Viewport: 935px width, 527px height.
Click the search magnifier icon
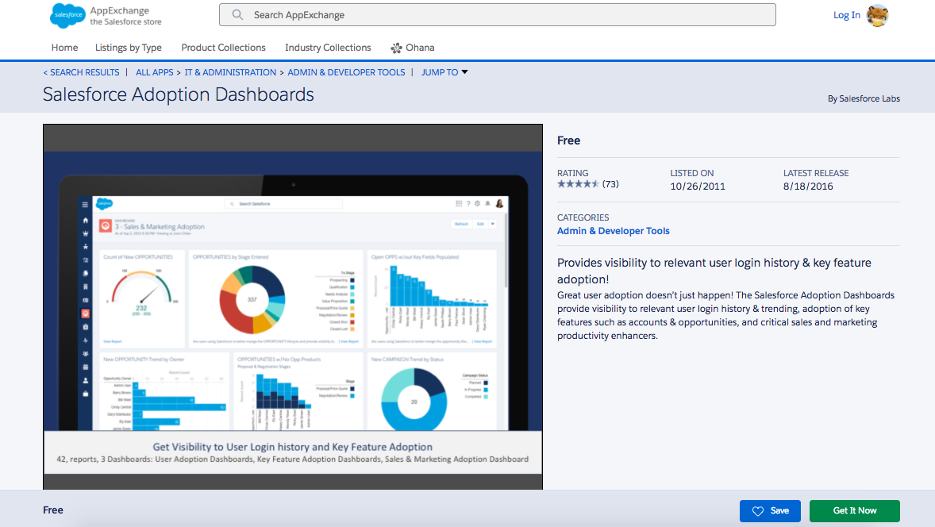237,15
